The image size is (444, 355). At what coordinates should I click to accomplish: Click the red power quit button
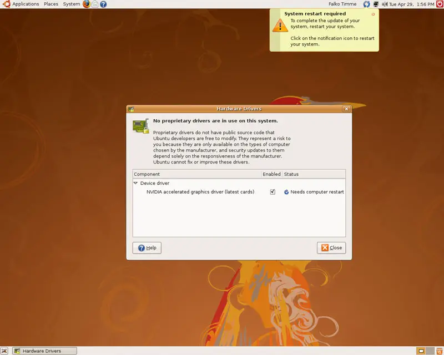pyautogui.click(x=440, y=4)
